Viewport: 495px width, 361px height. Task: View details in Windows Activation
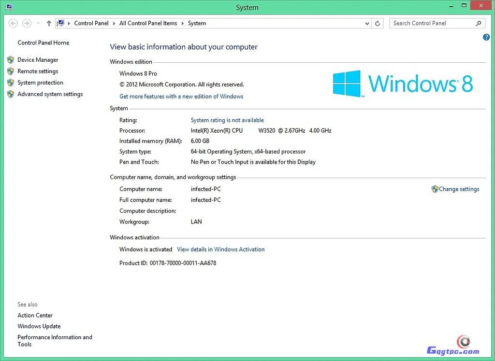(220, 250)
